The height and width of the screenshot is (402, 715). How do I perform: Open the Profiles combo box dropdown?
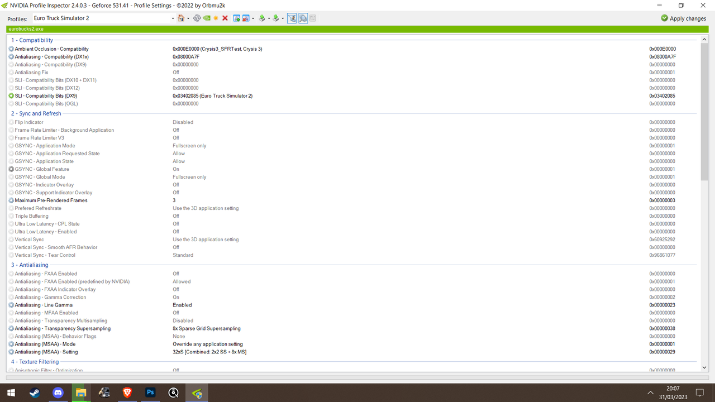click(x=173, y=18)
